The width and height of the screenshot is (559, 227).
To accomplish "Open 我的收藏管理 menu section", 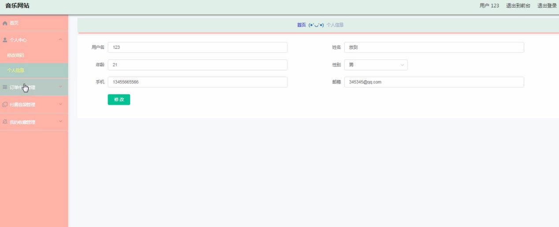I will (34, 122).
